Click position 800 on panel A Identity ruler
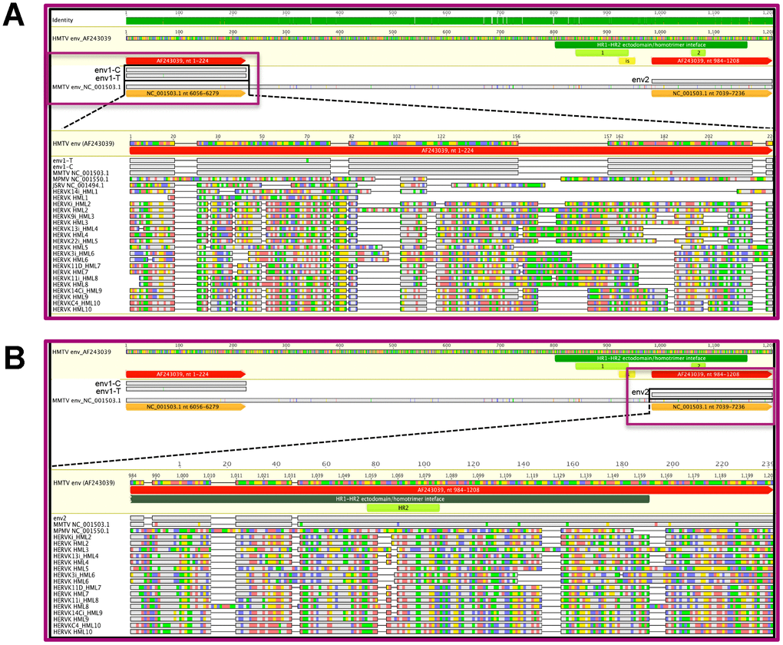The height and width of the screenshot is (645, 783). click(x=553, y=13)
